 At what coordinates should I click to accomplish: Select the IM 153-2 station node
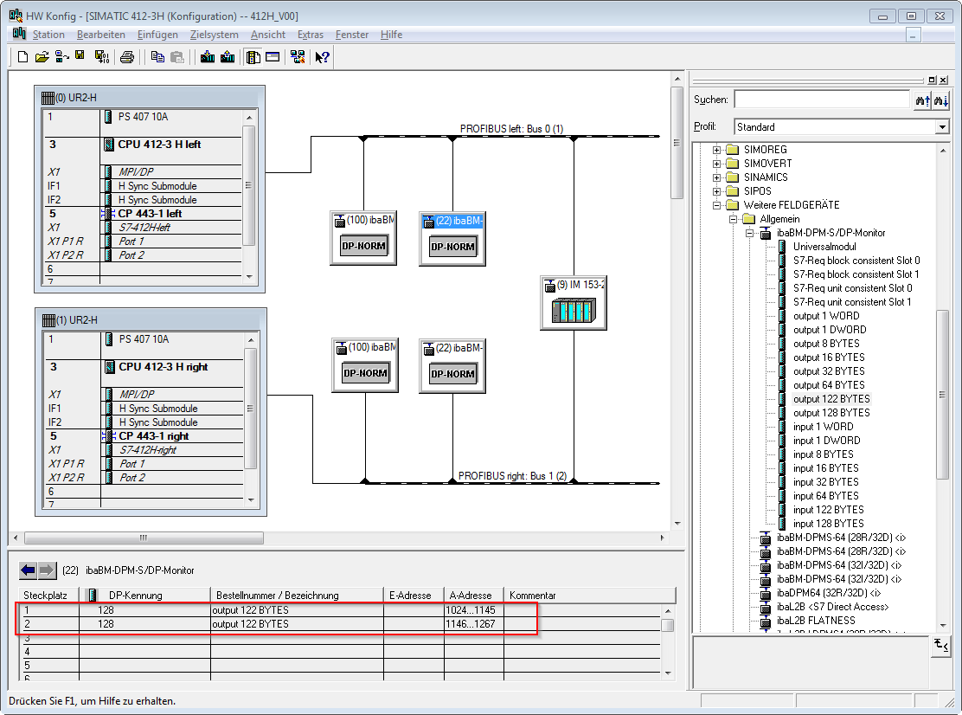574,304
